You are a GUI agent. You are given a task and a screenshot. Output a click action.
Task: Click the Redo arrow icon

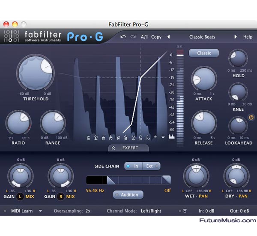coord(133,36)
